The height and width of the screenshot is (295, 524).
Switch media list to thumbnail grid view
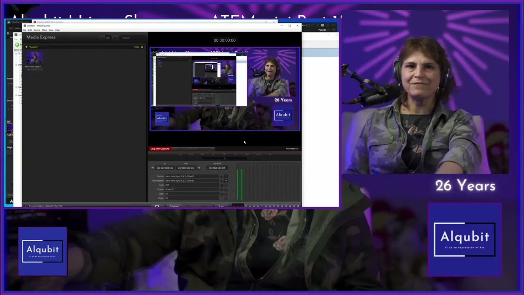pyautogui.click(x=108, y=38)
